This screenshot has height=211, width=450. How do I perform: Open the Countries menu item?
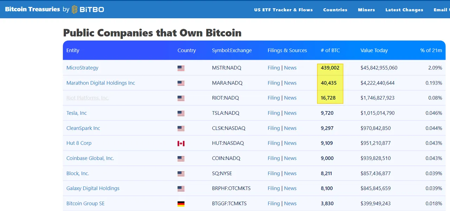(x=335, y=10)
